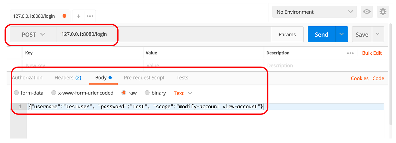Open the POST method dropdown
Image resolution: width=396 pixels, height=143 pixels.
click(x=33, y=34)
